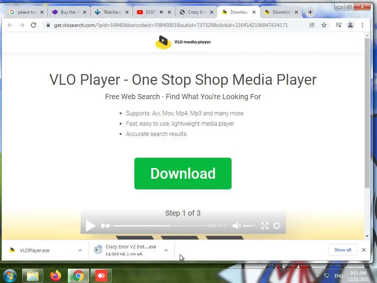This screenshot has width=377, height=283.
Task: Mute the YouTube tab speaker icon
Action: point(161,12)
